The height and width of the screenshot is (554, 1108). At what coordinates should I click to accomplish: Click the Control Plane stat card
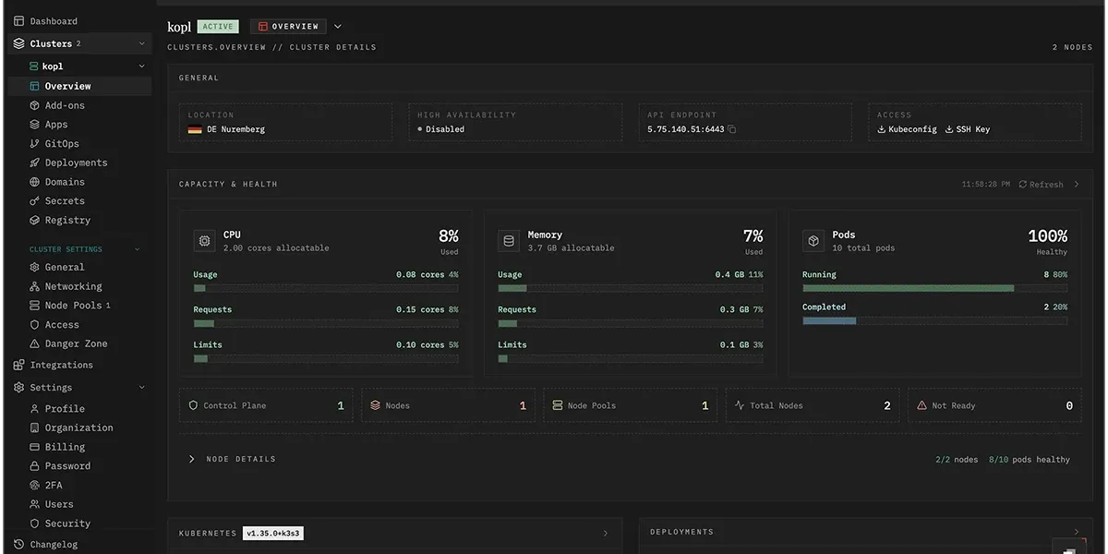click(266, 405)
